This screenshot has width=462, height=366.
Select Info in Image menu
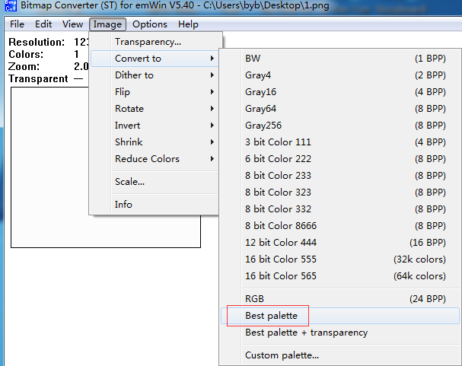click(155, 205)
